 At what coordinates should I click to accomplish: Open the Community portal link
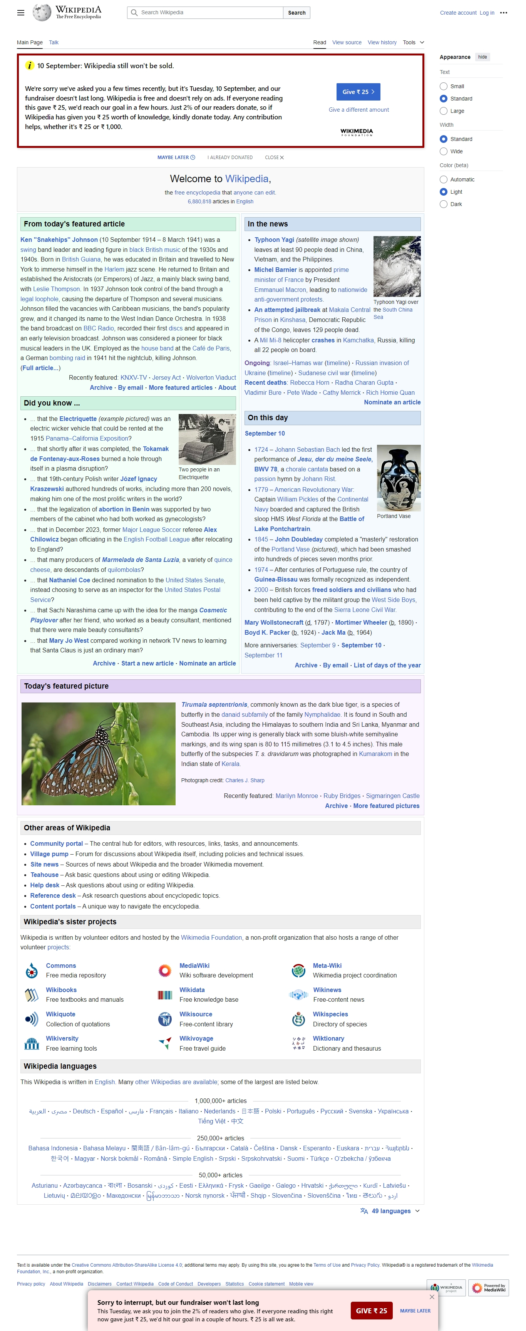point(56,843)
